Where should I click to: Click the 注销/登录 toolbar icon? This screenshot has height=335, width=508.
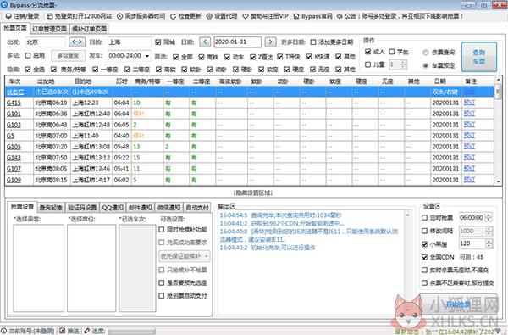8,16
